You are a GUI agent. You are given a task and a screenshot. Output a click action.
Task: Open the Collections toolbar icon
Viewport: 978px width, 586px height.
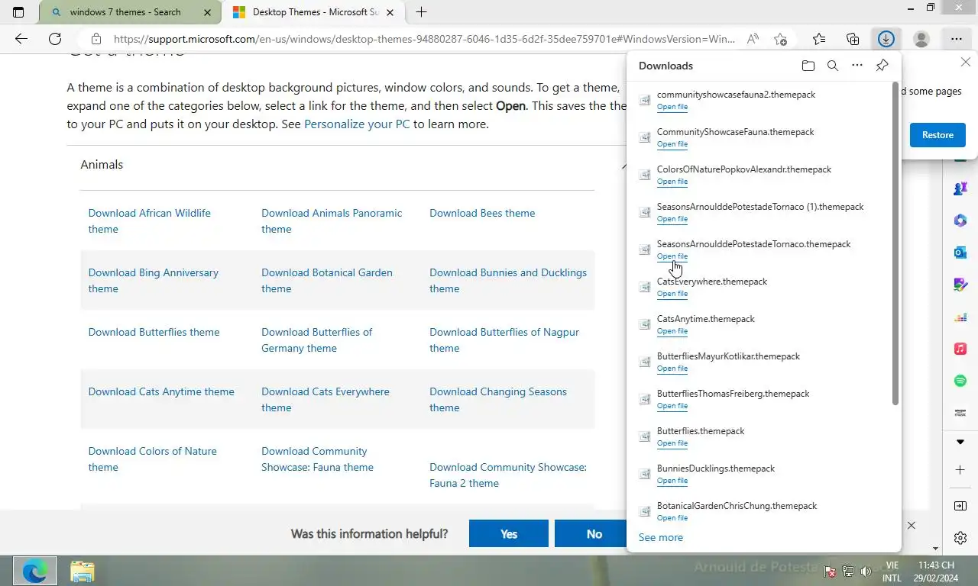coord(853,39)
